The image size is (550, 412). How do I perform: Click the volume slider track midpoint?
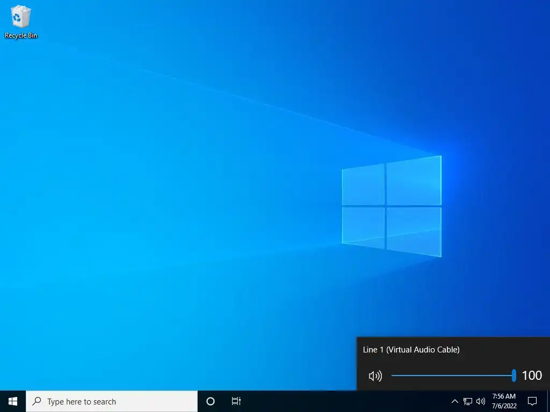[453, 376]
